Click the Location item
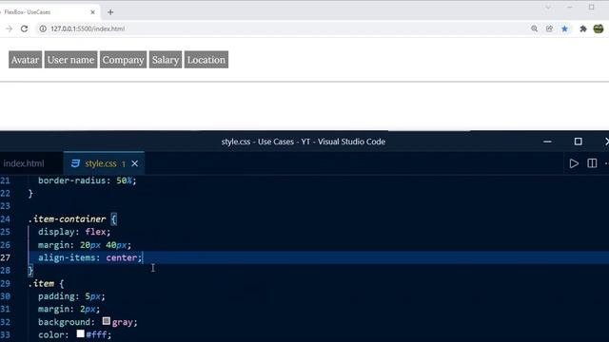 (x=206, y=60)
